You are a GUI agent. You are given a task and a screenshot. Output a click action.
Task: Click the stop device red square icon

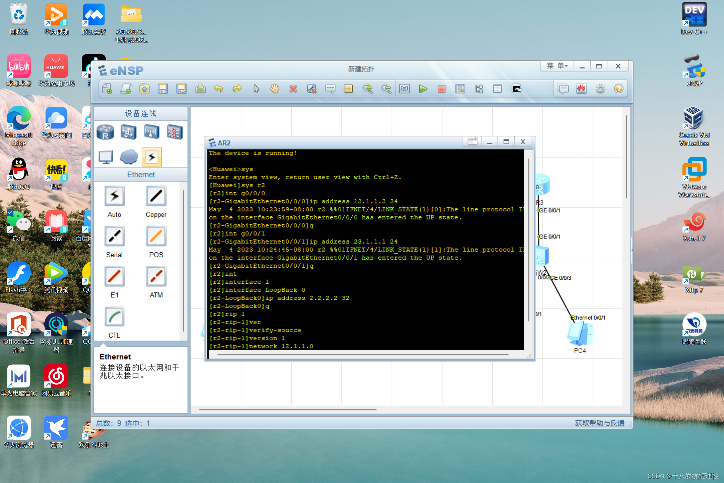[x=441, y=89]
